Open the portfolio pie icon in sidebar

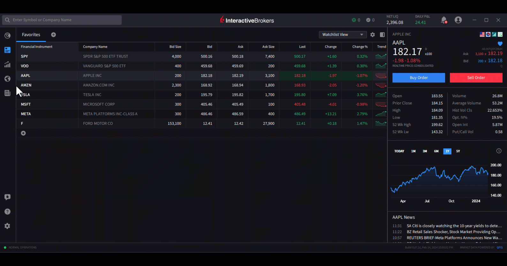pyautogui.click(x=7, y=35)
